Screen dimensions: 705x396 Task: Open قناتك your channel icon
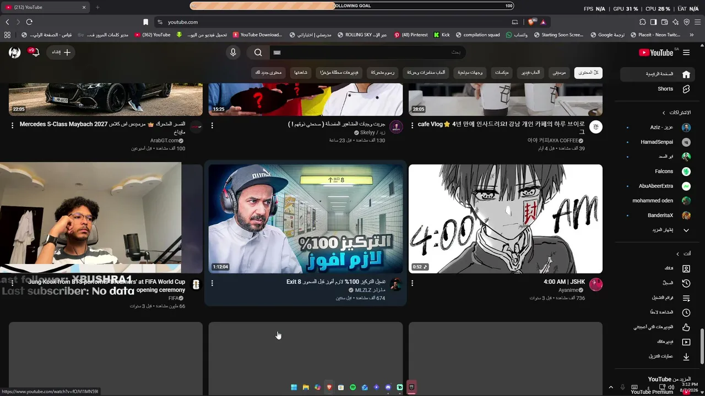click(686, 268)
